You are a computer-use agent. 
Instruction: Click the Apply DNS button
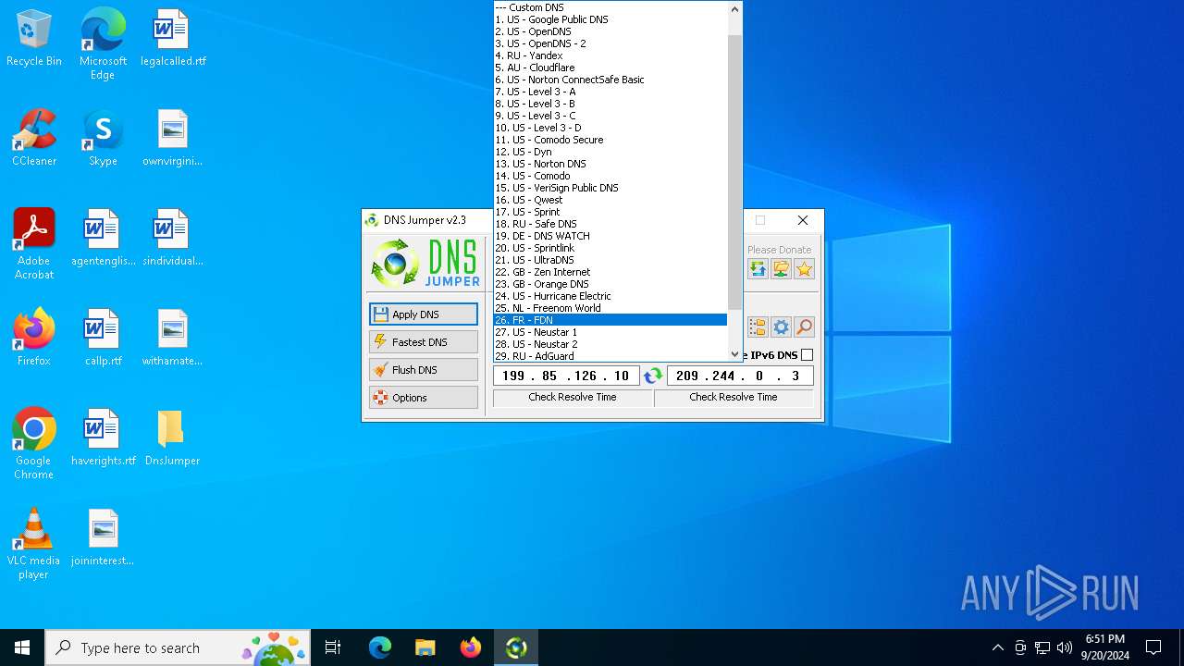(x=424, y=314)
